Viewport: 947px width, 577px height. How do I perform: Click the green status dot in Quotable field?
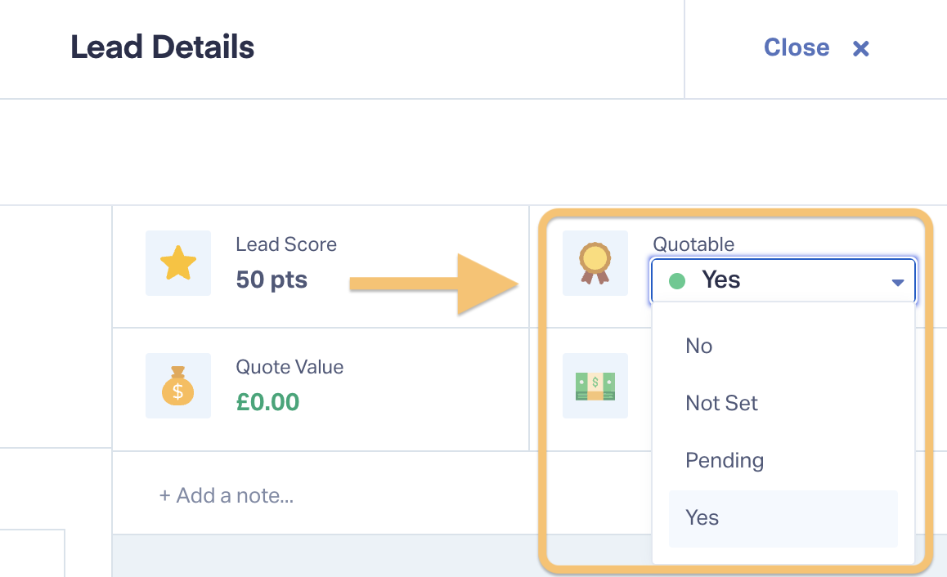[677, 280]
